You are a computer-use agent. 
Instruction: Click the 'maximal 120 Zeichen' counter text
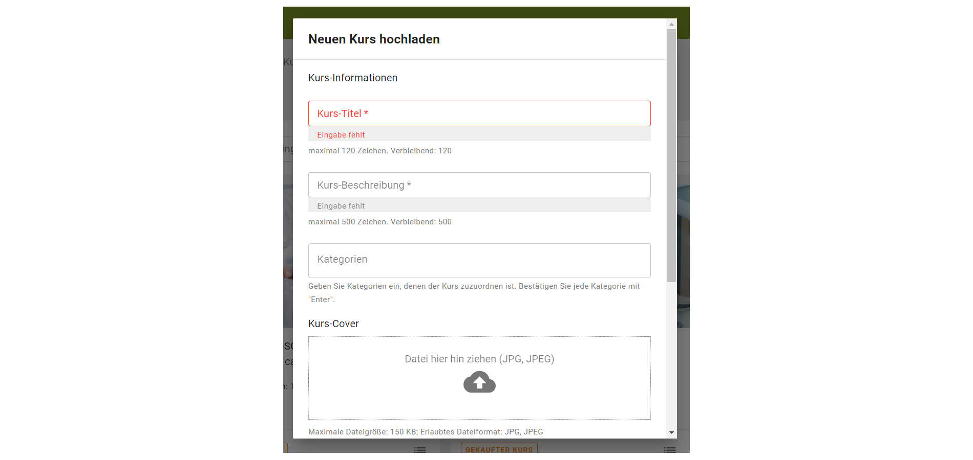[380, 151]
